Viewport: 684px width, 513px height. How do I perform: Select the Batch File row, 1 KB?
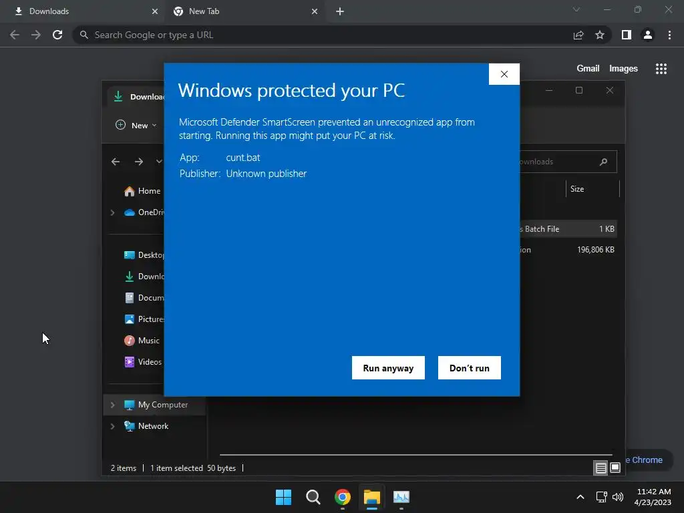pyautogui.click(x=568, y=229)
